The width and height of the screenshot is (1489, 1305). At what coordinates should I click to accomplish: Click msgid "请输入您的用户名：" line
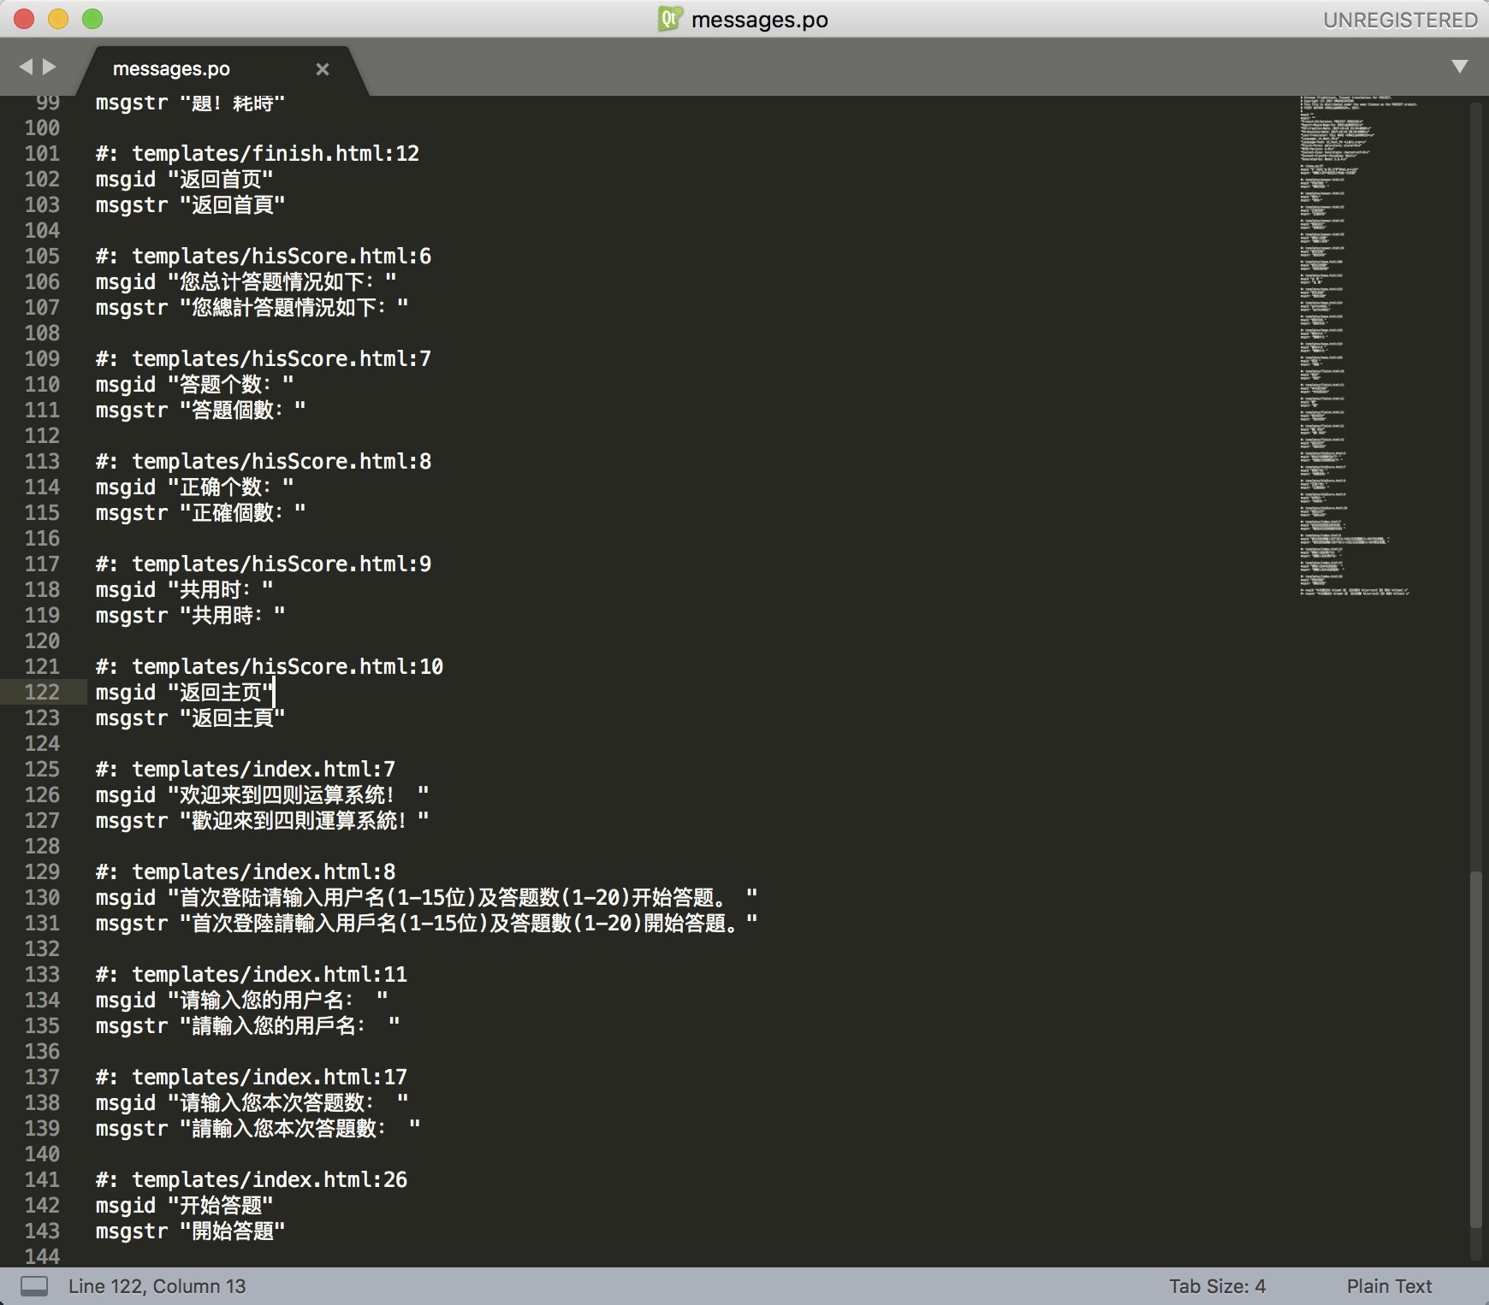(x=242, y=1001)
